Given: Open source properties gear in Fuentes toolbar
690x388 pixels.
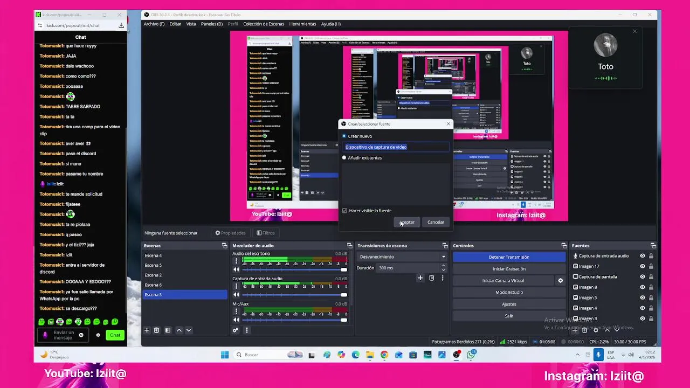Looking at the screenshot, I should click(596, 330).
